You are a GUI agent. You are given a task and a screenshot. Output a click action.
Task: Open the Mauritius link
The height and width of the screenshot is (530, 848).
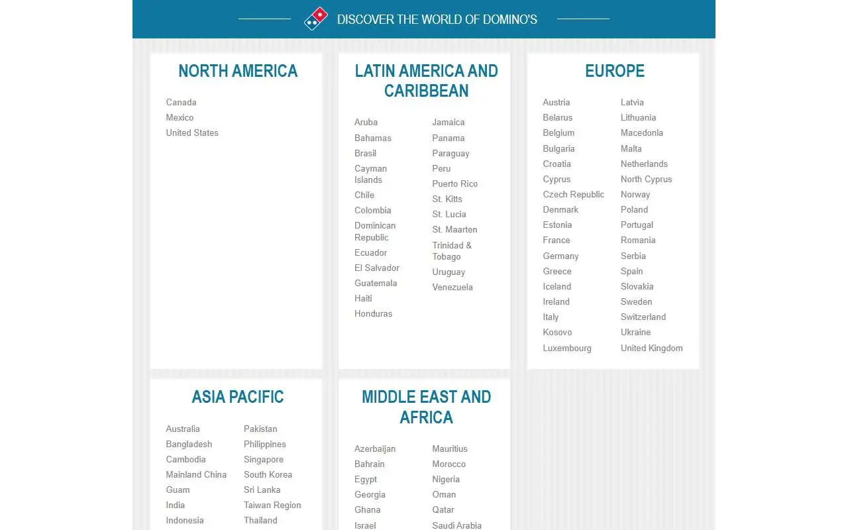click(x=450, y=449)
